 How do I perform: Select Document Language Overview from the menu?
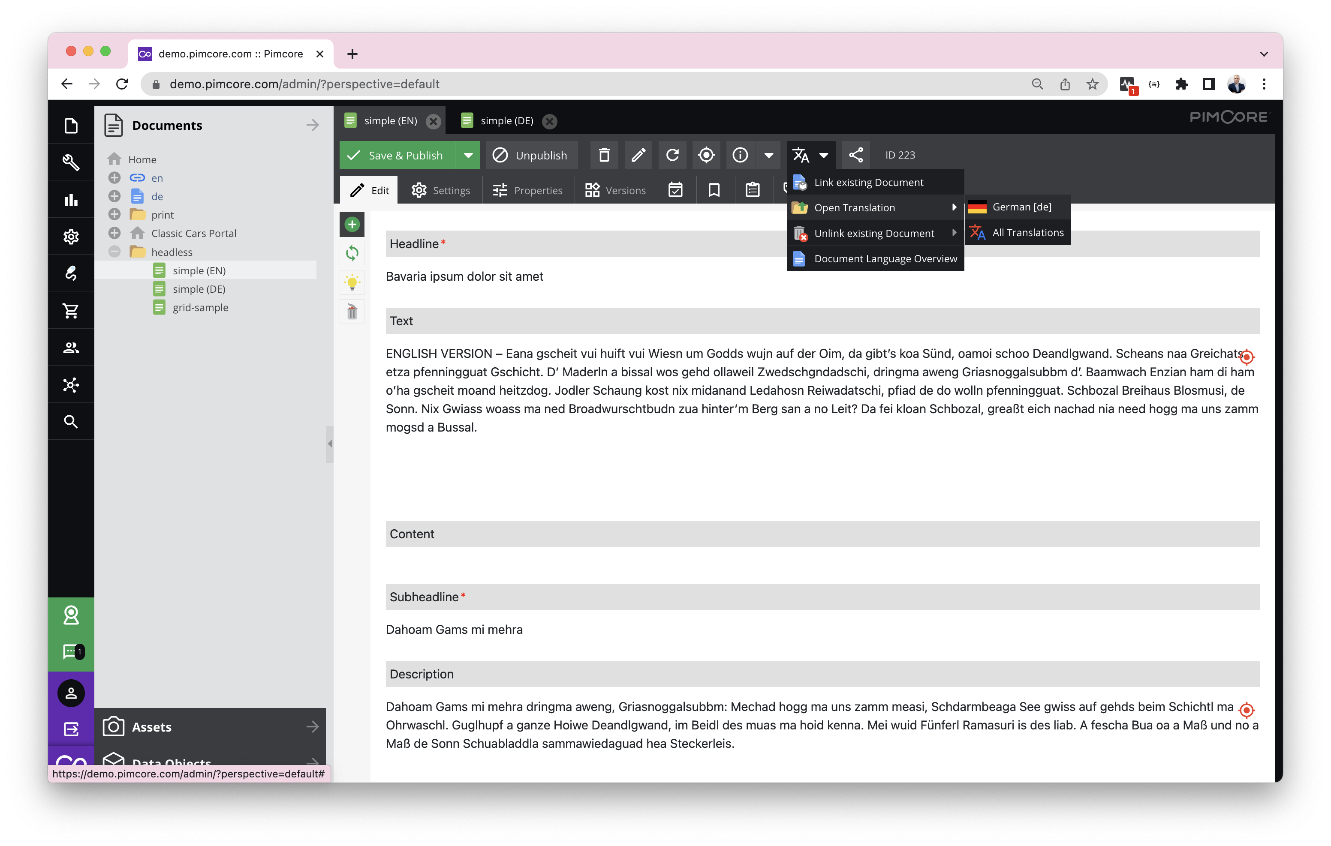coord(884,258)
